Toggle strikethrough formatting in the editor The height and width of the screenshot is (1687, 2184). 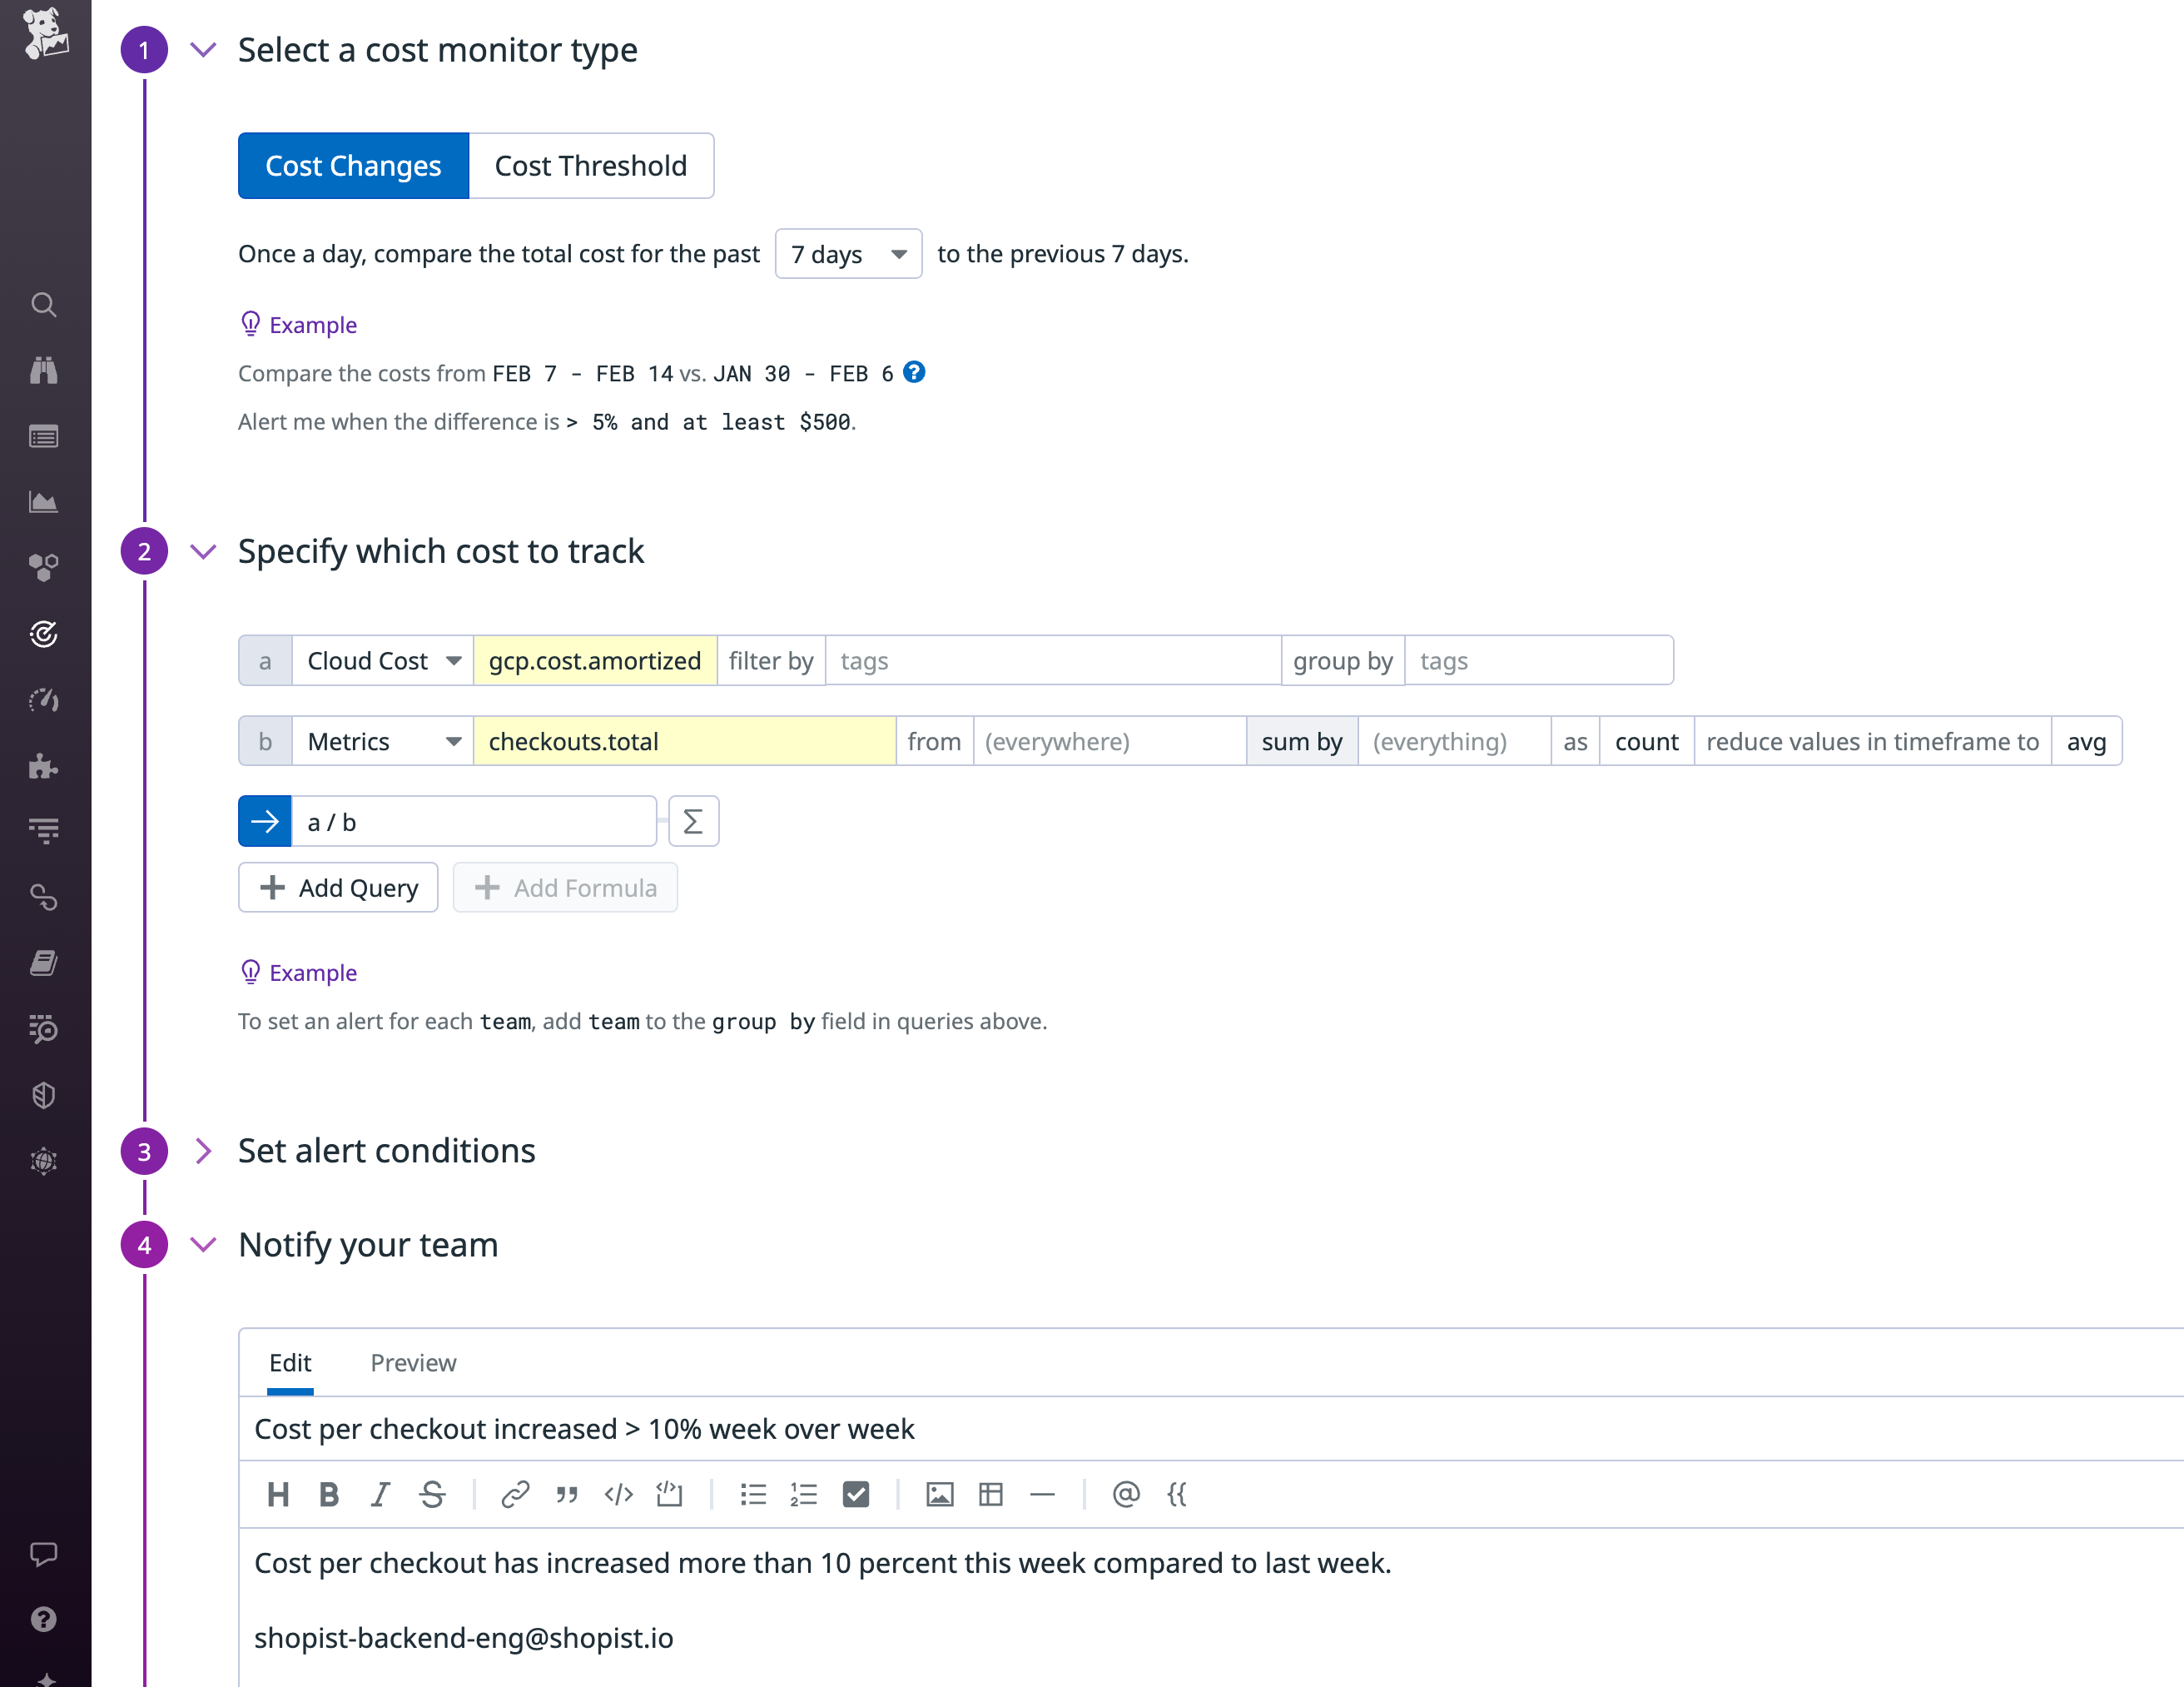pos(432,1494)
